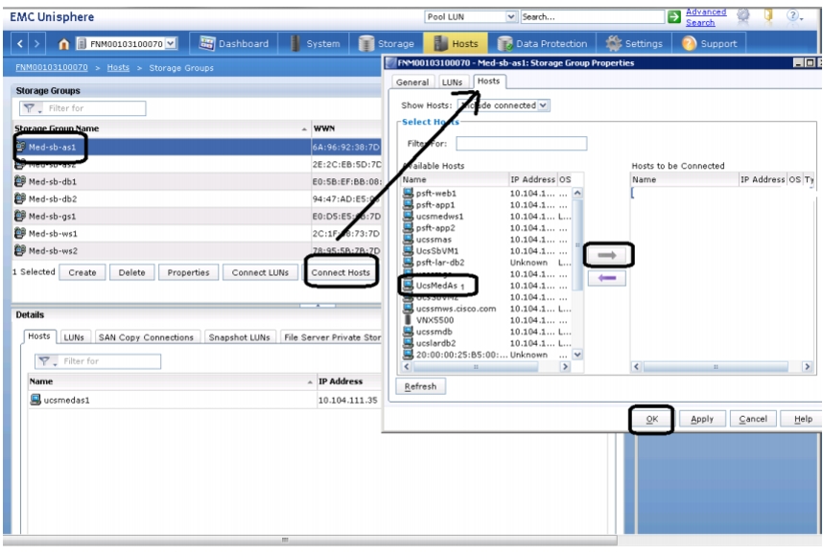Click the Create button

click(x=82, y=273)
